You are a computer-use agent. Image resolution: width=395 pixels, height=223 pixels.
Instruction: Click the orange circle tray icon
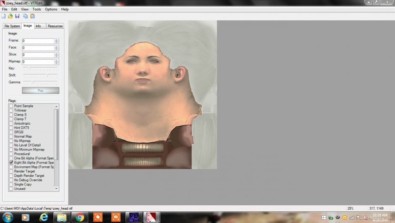[345, 217]
